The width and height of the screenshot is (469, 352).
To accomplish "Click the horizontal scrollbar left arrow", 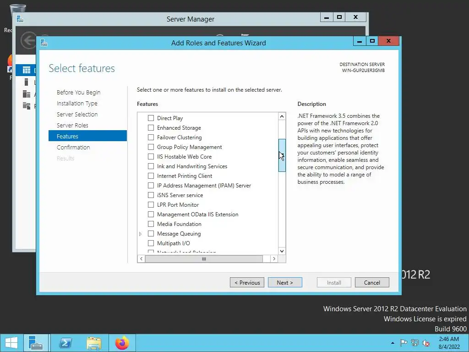I will tap(141, 258).
